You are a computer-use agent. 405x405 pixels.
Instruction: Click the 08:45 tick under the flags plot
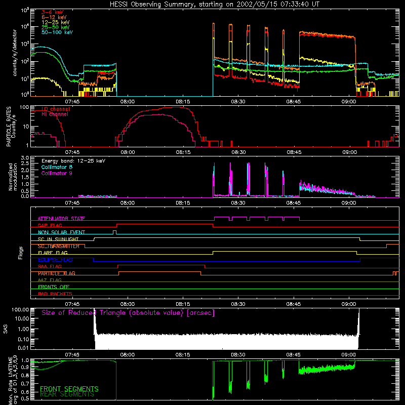pos(294,304)
